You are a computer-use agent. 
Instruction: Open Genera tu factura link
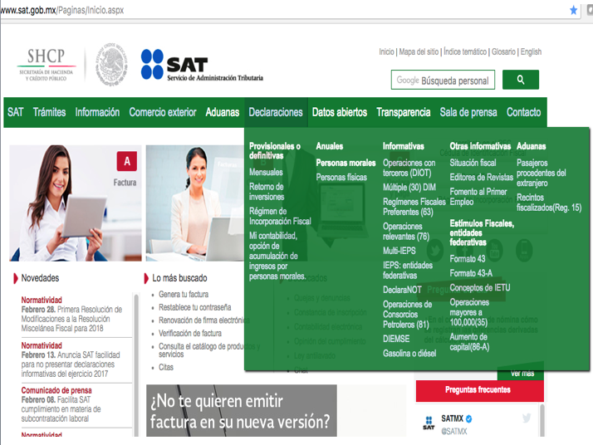(184, 294)
